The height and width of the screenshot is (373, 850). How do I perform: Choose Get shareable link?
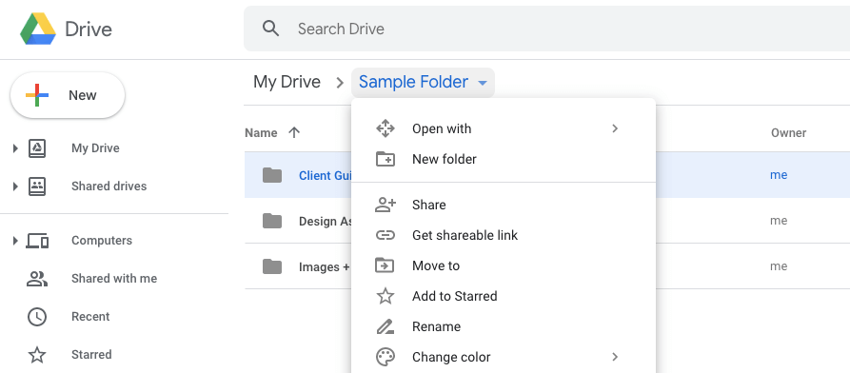(504, 235)
